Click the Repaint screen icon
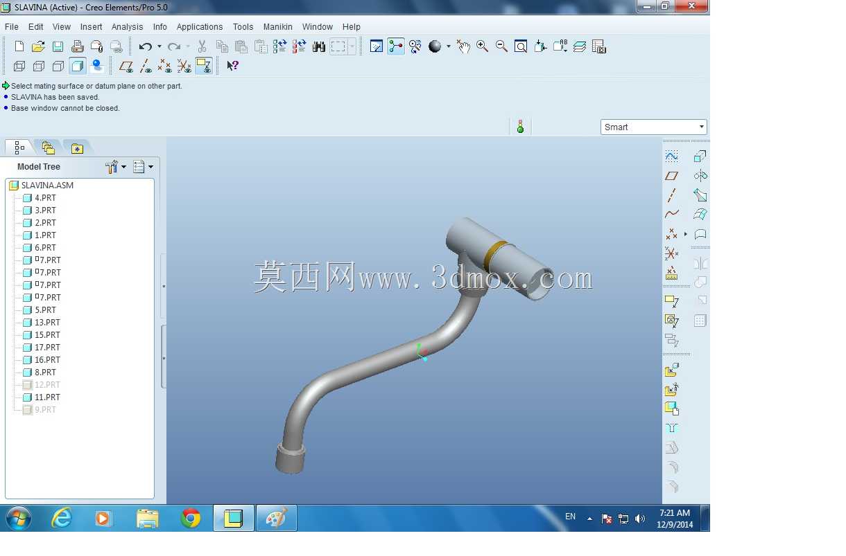The image size is (846, 556). click(377, 46)
